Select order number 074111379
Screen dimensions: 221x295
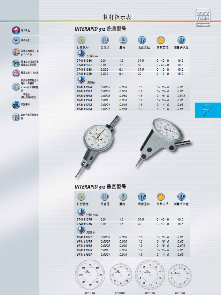(x=84, y=250)
